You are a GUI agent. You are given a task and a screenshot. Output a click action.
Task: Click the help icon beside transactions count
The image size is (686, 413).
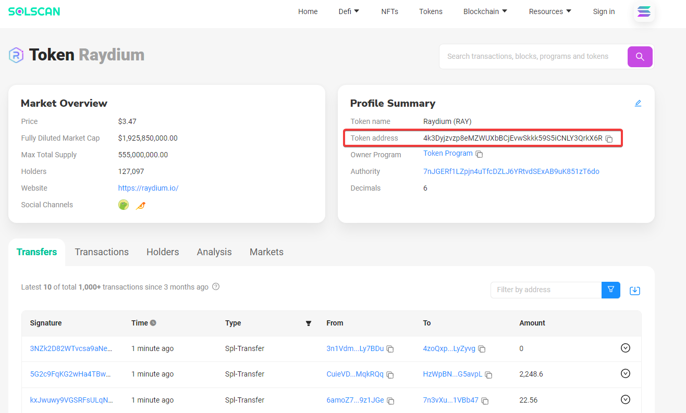216,286
